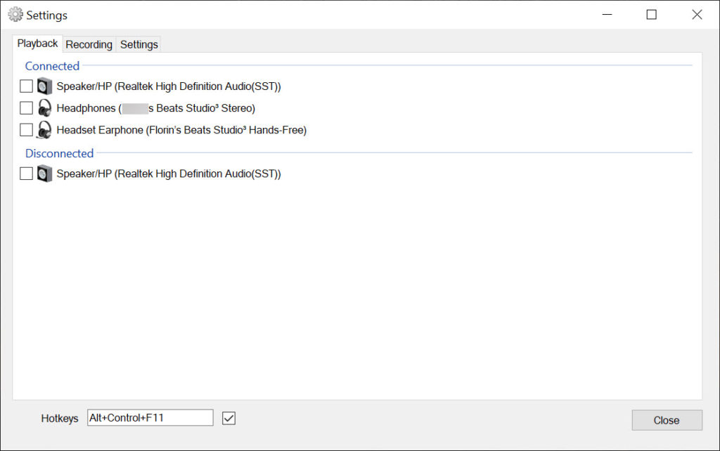Disable the hotkey checkbox beside Alt+Control+F11
Image resolution: width=720 pixels, height=451 pixels.
click(229, 418)
